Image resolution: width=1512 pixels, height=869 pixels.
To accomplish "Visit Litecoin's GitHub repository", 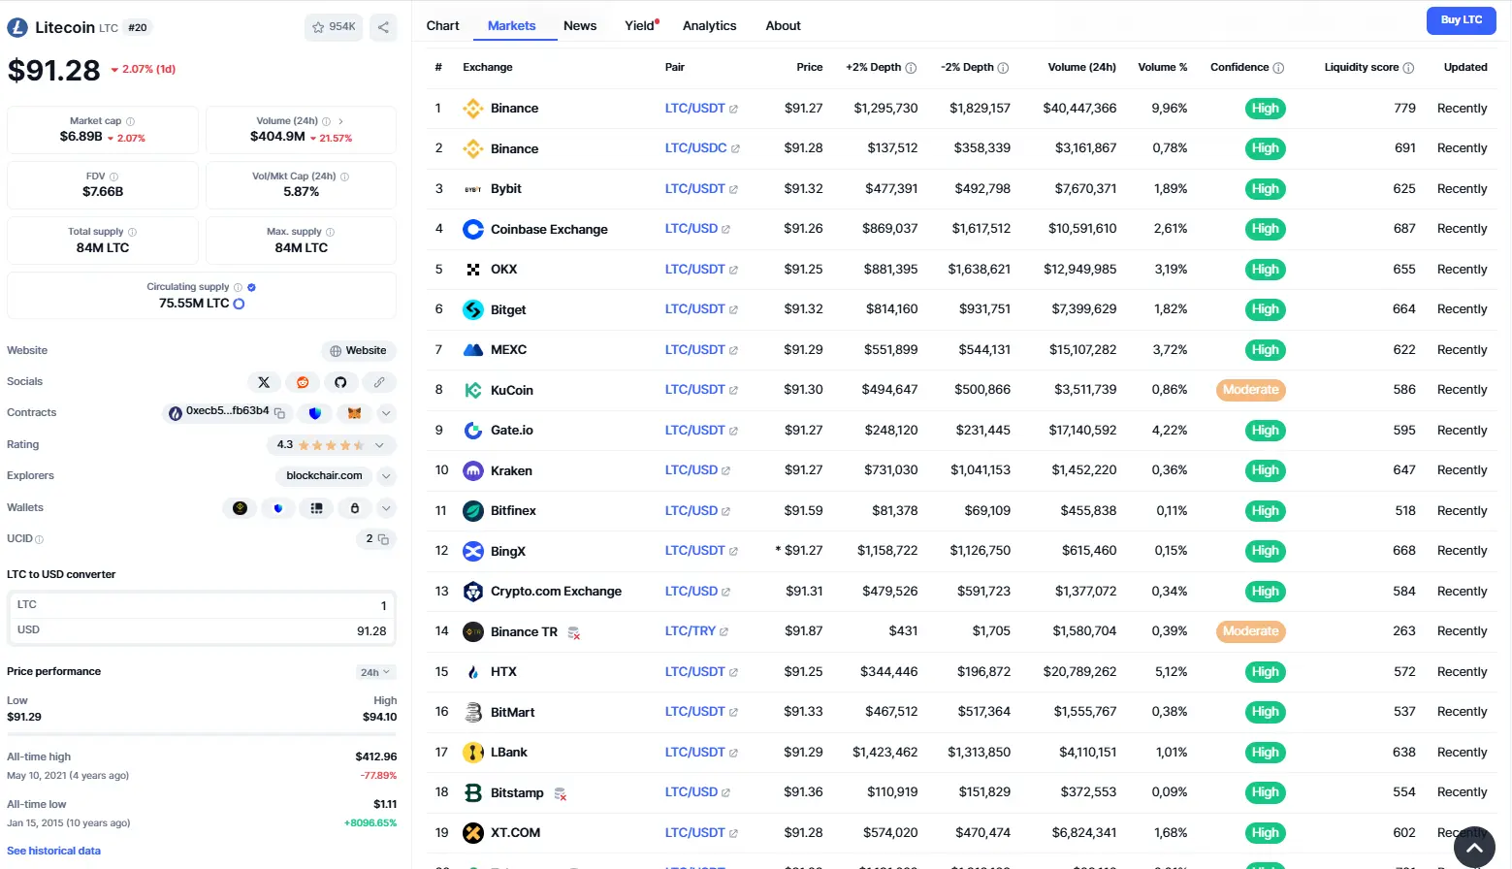I will [340, 382].
